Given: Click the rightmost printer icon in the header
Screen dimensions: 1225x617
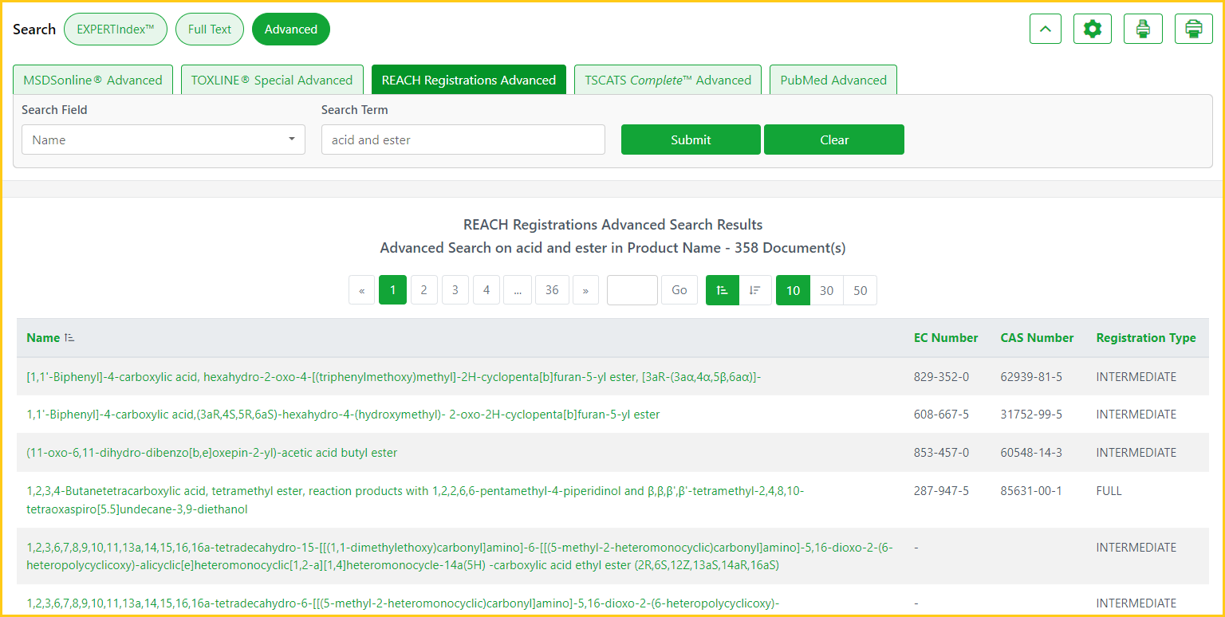Looking at the screenshot, I should point(1193,29).
